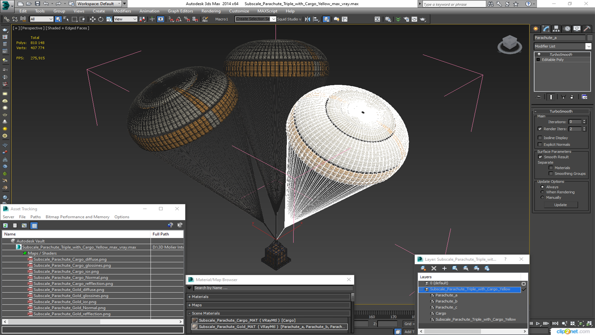Open the reference coordinate View dropdown
595x335 pixels.
click(x=126, y=19)
